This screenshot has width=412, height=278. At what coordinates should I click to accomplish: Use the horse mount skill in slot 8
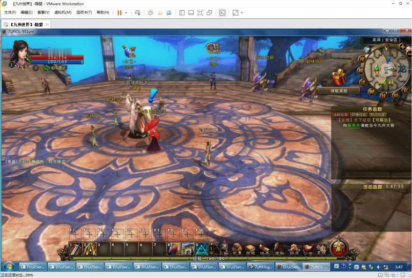(174, 249)
